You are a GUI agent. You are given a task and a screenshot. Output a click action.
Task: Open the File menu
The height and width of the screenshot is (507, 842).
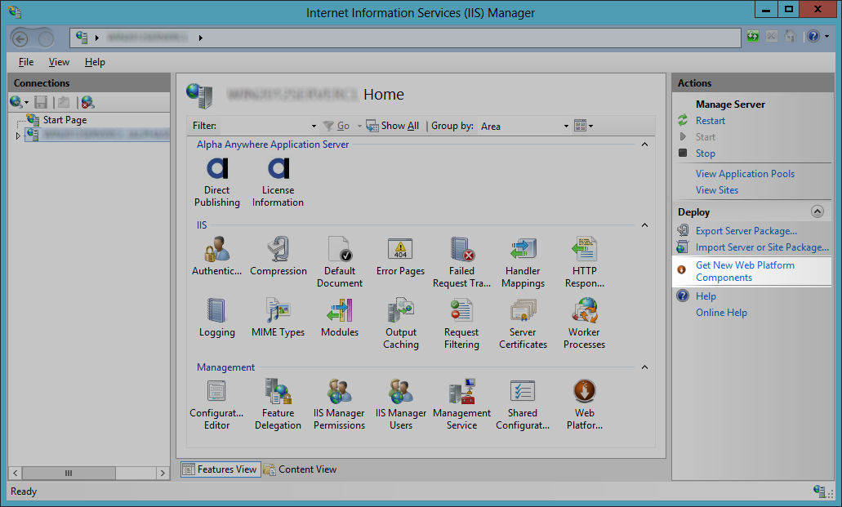point(26,62)
